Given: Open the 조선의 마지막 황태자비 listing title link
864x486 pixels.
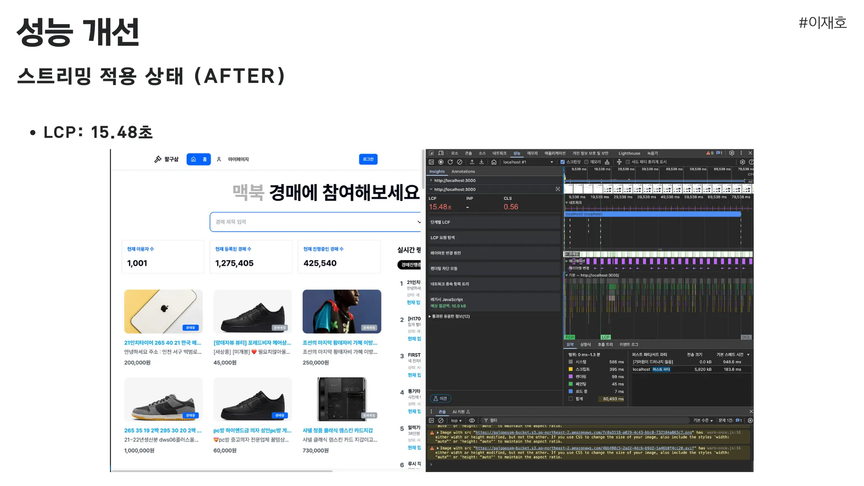Looking at the screenshot, I should (x=340, y=343).
